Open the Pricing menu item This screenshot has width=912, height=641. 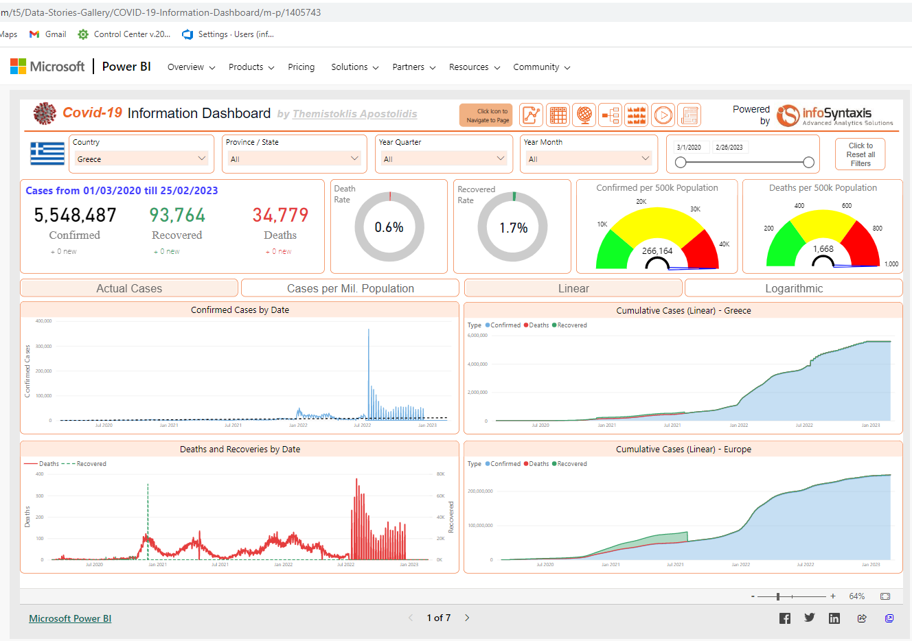pos(301,67)
